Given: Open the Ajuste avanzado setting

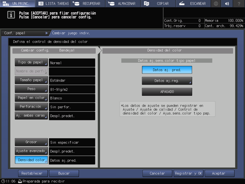Looking at the screenshot, I should (31, 151).
